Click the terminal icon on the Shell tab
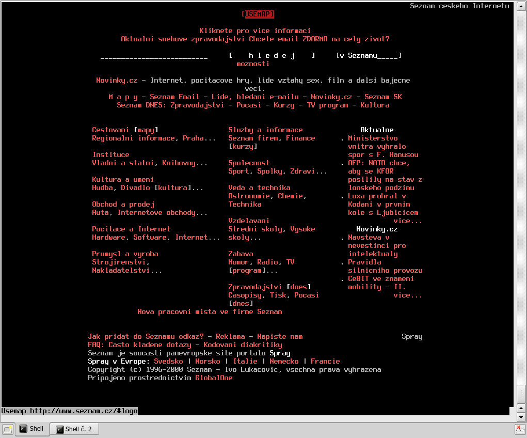 point(23,429)
